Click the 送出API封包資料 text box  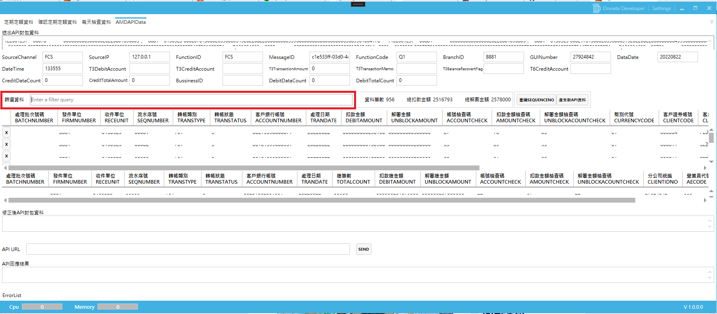pos(358,42)
